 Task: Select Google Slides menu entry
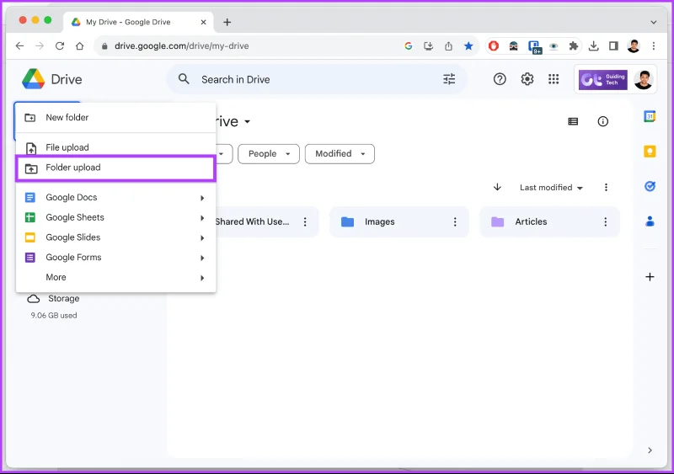(115, 237)
